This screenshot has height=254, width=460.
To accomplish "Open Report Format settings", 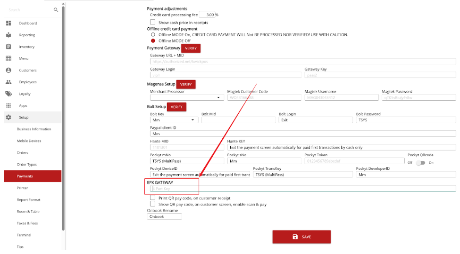I will [28, 199].
